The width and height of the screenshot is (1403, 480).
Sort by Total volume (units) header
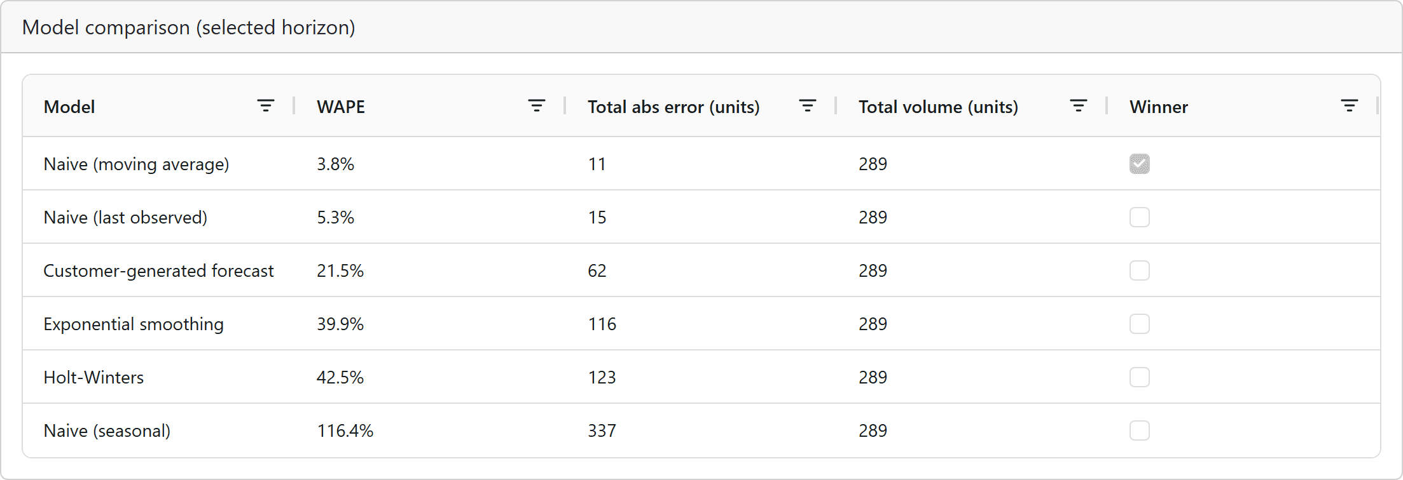coord(938,107)
